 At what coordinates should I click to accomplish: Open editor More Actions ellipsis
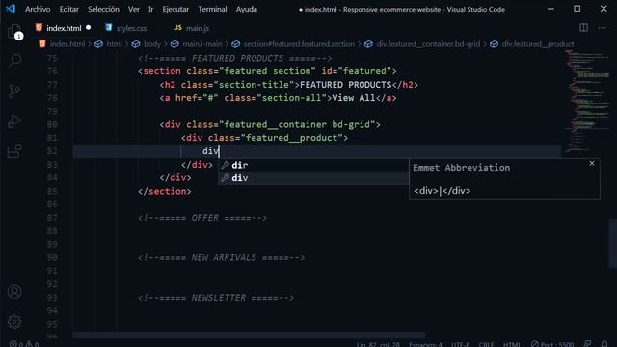(x=602, y=28)
